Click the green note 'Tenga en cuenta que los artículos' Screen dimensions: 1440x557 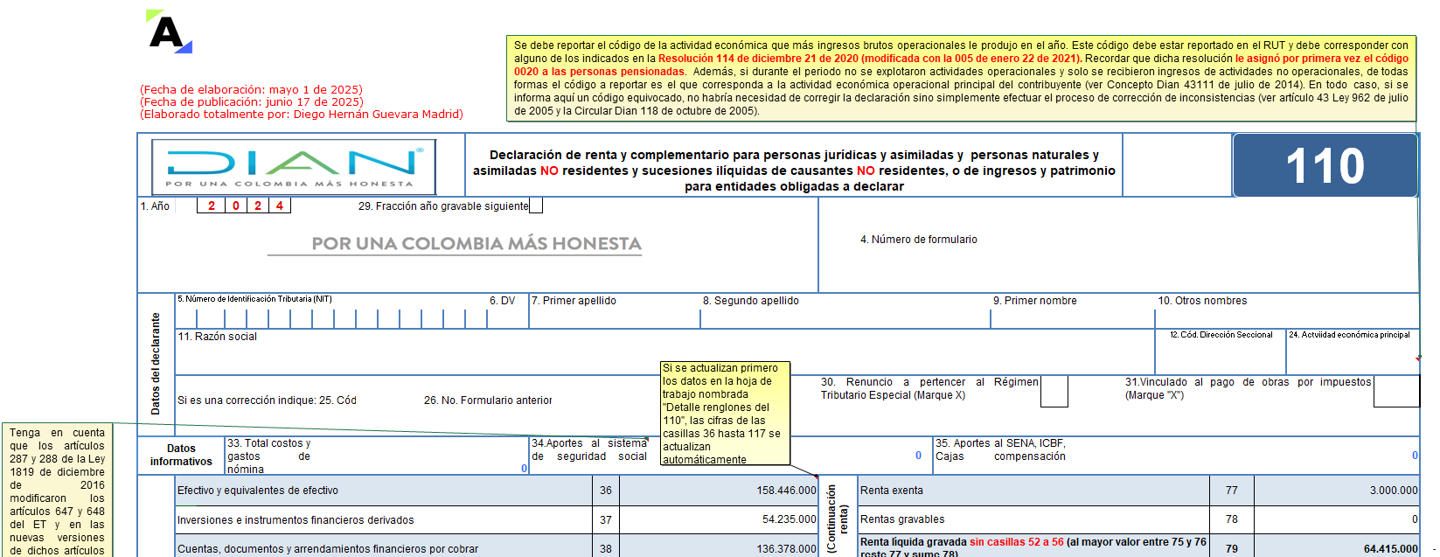[x=58, y=491]
